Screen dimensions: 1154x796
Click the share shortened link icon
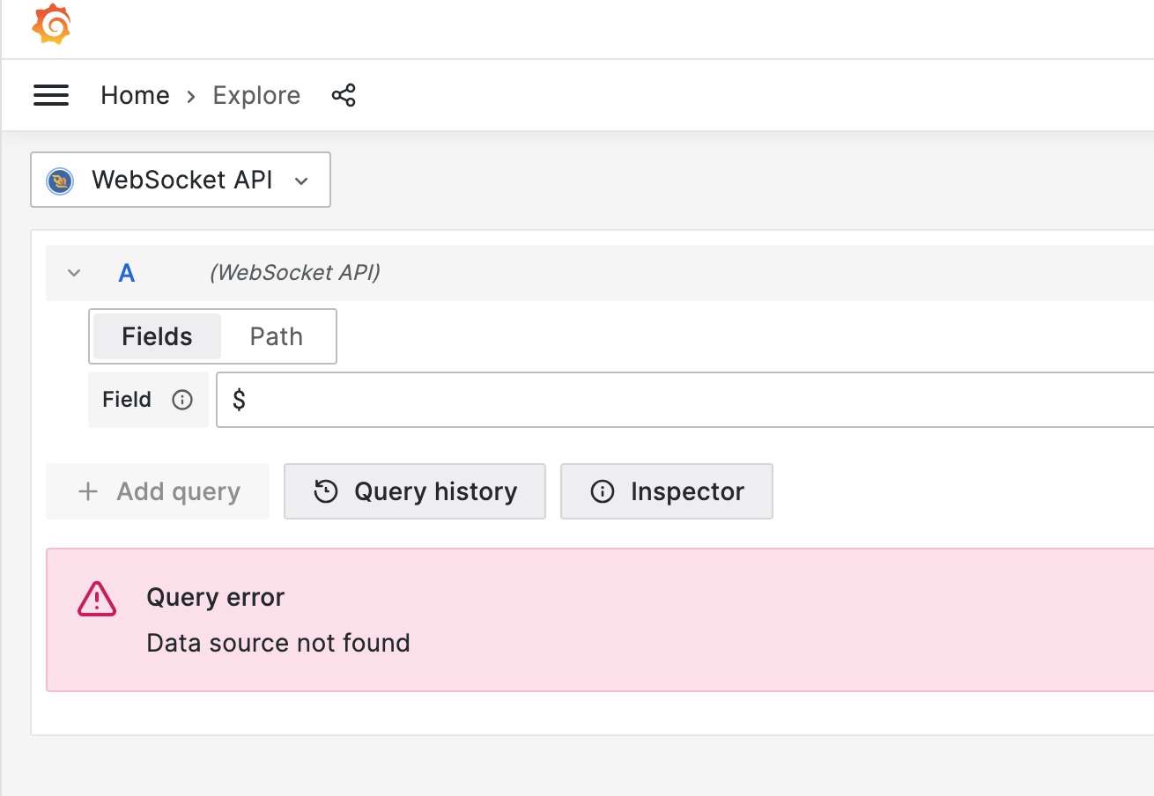coord(344,94)
